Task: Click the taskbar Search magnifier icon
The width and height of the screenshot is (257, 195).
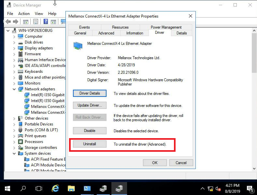Action: pos(23,188)
